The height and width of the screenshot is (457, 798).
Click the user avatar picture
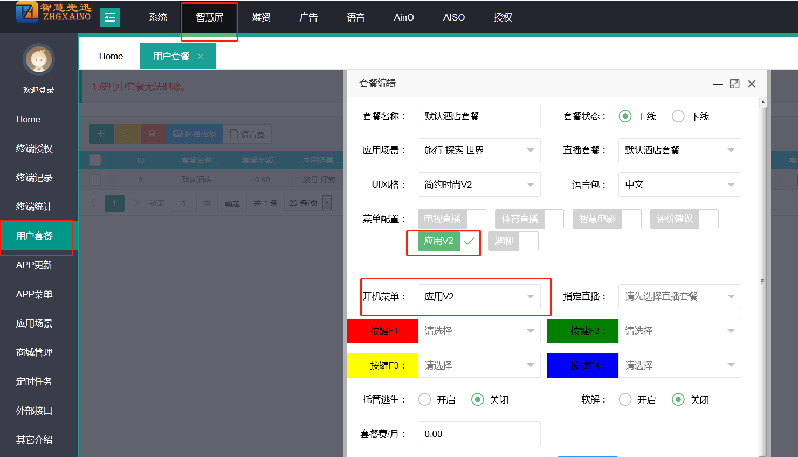tap(39, 59)
